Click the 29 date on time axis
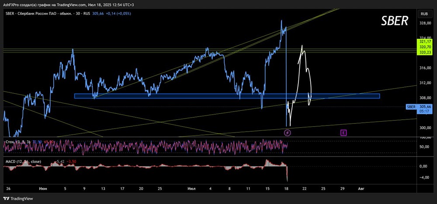This screenshot has height=204, width=437. 343,189
